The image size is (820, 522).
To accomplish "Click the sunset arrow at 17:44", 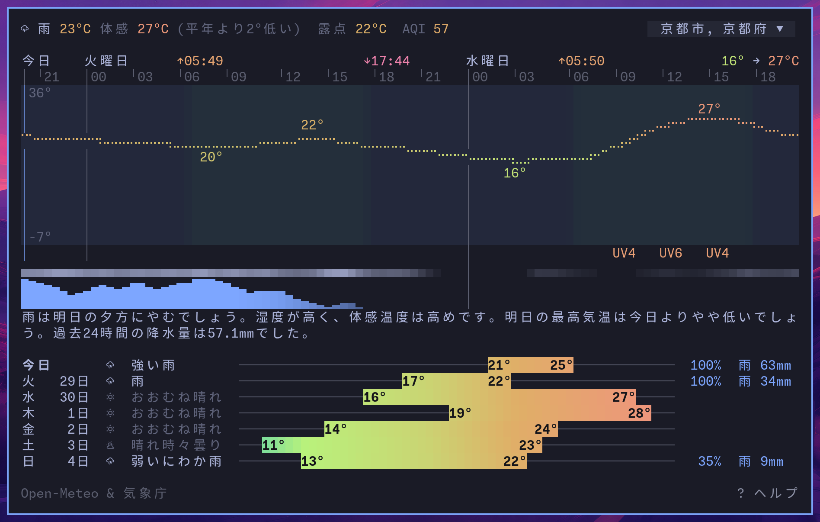I will 367,61.
